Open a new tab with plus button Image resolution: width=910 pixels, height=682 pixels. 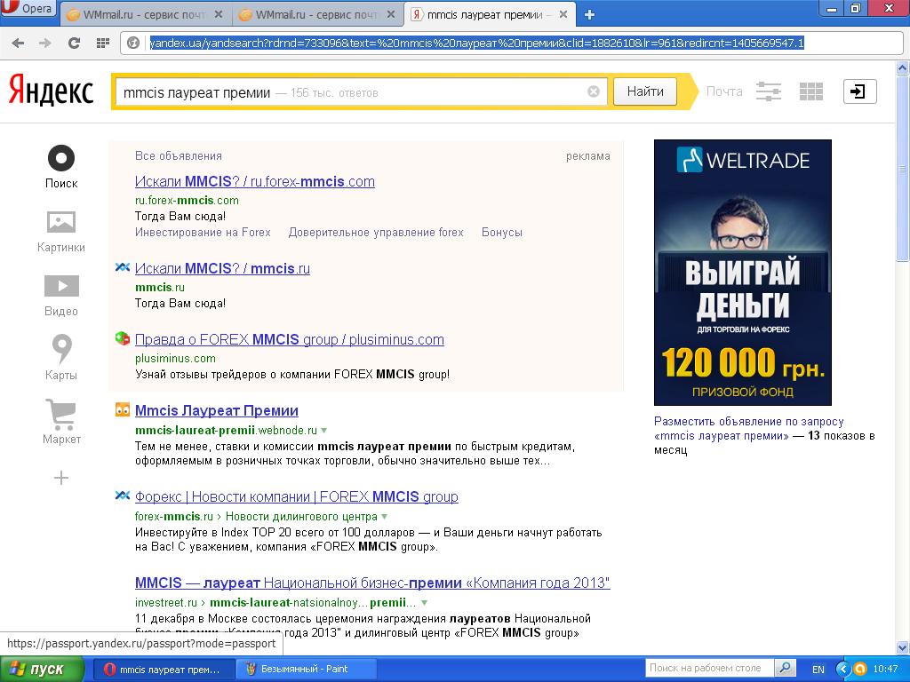[x=590, y=15]
